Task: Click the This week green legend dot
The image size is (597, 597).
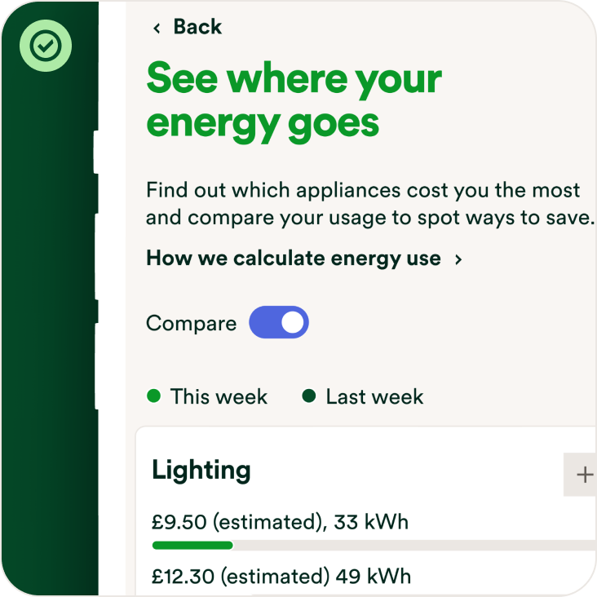Action: [153, 396]
